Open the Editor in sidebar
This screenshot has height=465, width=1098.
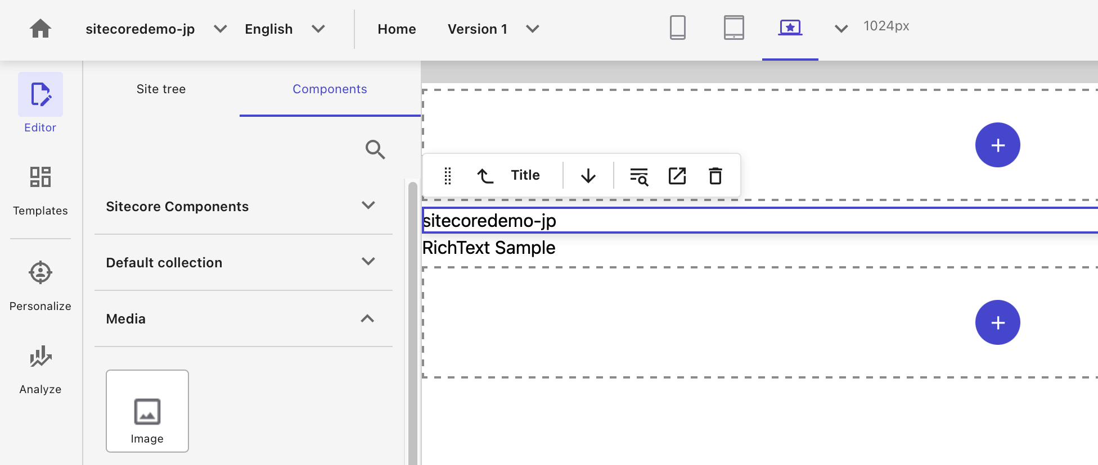click(40, 103)
